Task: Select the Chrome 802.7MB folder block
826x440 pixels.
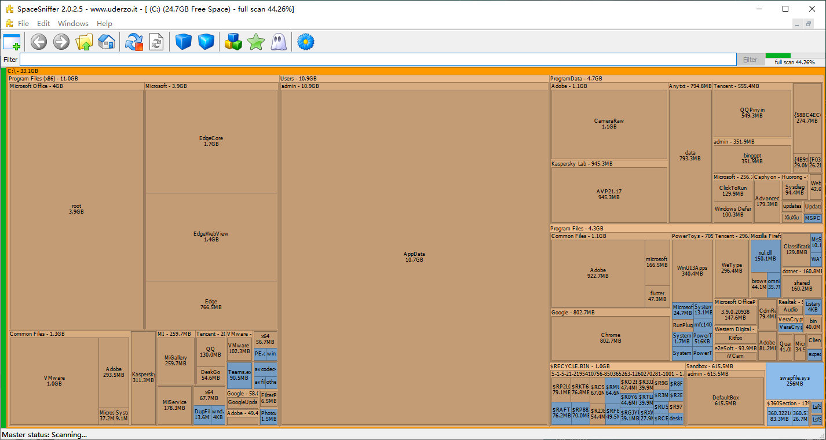Action: coord(610,338)
